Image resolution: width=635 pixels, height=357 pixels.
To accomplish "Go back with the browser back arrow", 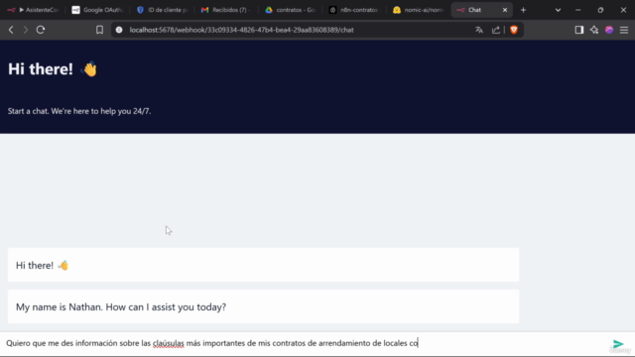I will click(x=11, y=30).
